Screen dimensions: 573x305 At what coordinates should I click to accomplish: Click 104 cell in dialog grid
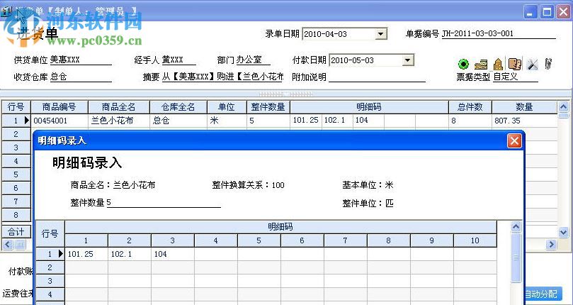pos(173,254)
